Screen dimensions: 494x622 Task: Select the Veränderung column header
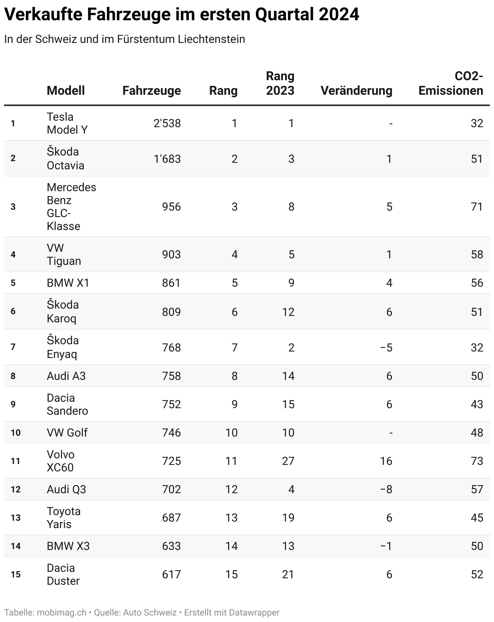point(356,90)
